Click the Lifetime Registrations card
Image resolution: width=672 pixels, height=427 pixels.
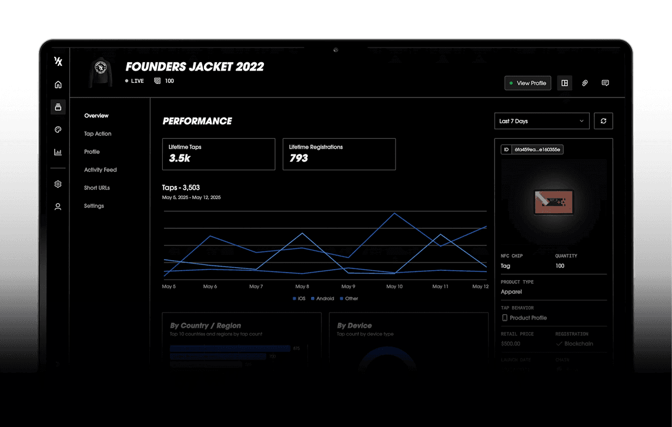point(339,154)
